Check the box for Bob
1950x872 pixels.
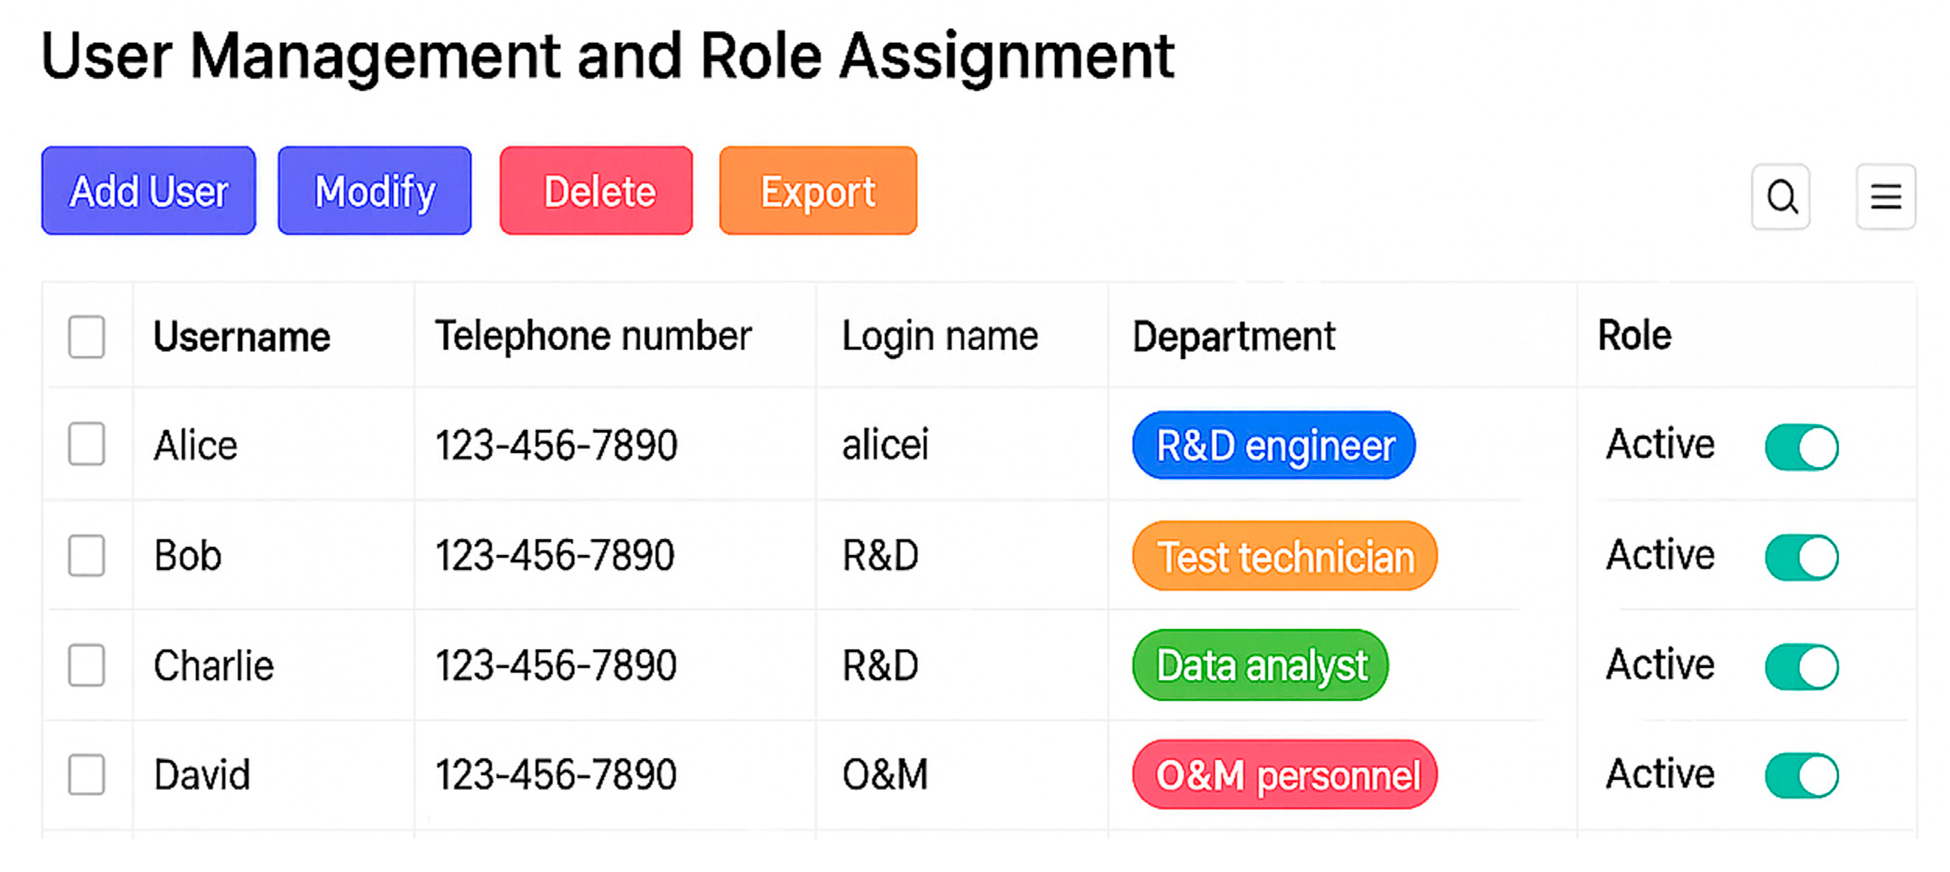point(86,555)
